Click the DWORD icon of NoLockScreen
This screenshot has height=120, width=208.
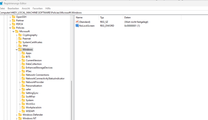pyautogui.click(x=77, y=26)
